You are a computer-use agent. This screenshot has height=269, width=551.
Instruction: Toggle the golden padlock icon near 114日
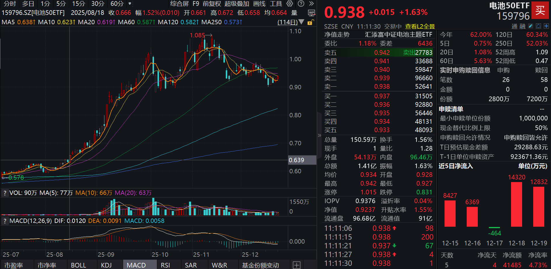(x=311, y=22)
